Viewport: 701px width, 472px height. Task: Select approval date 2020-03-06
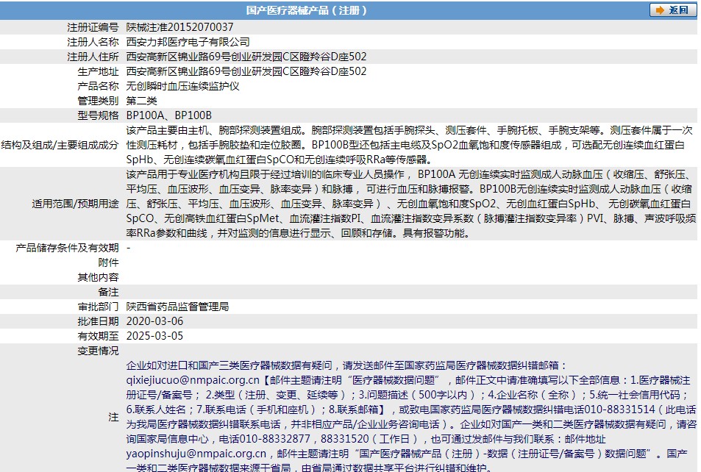pos(154,321)
